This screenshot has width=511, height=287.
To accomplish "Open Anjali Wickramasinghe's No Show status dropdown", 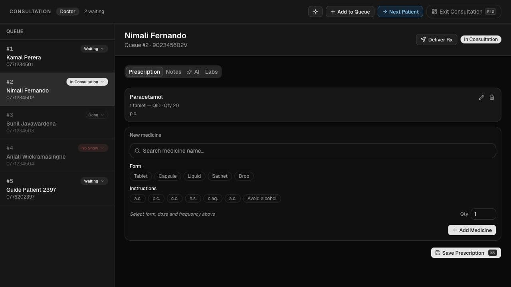I will (x=93, y=148).
